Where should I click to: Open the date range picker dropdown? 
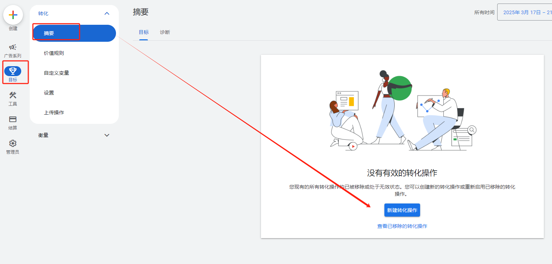tap(524, 12)
